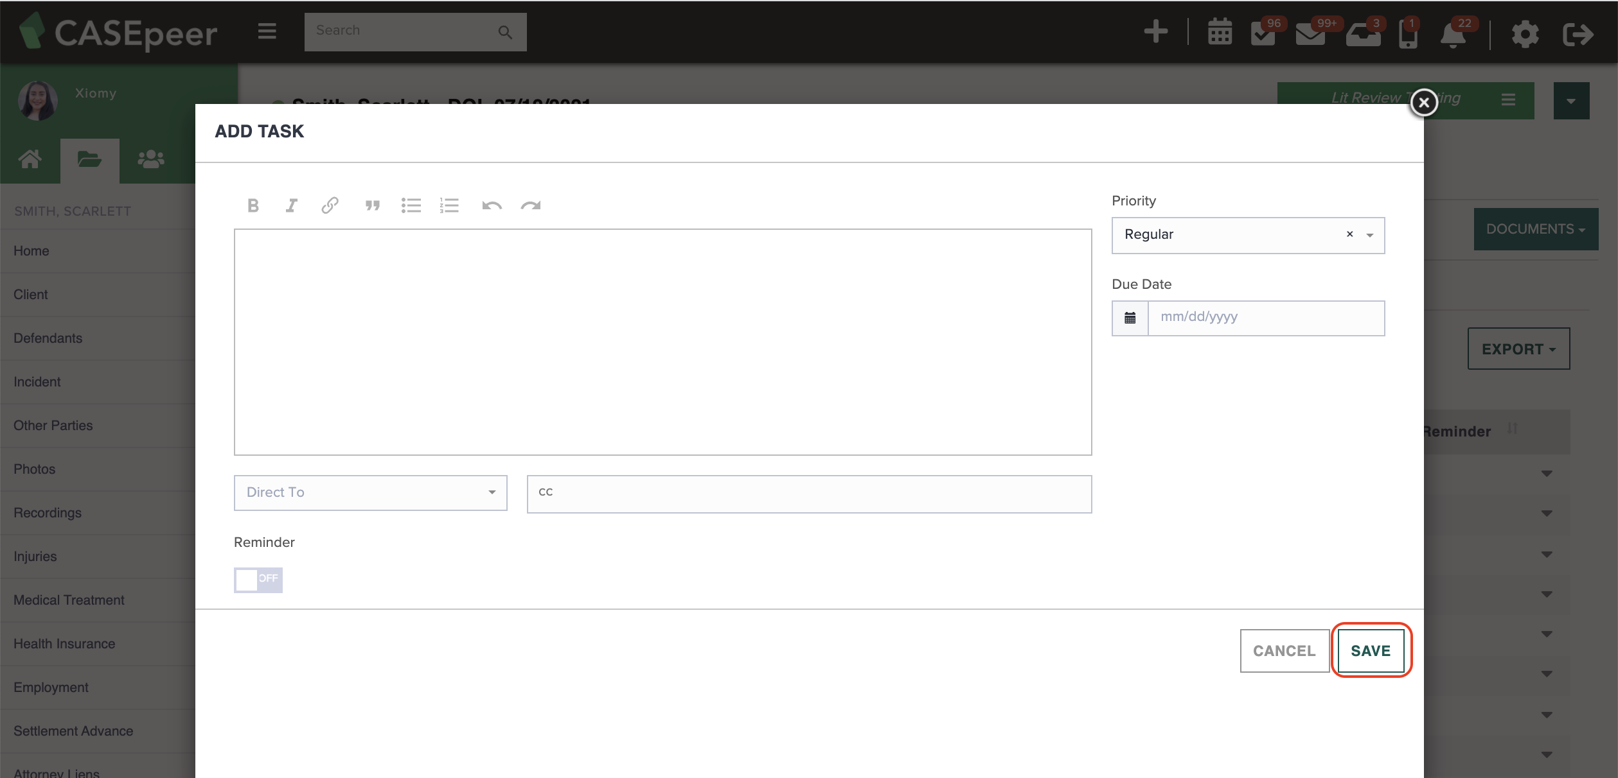
Task: Open the Due Date calendar picker
Action: (x=1129, y=317)
